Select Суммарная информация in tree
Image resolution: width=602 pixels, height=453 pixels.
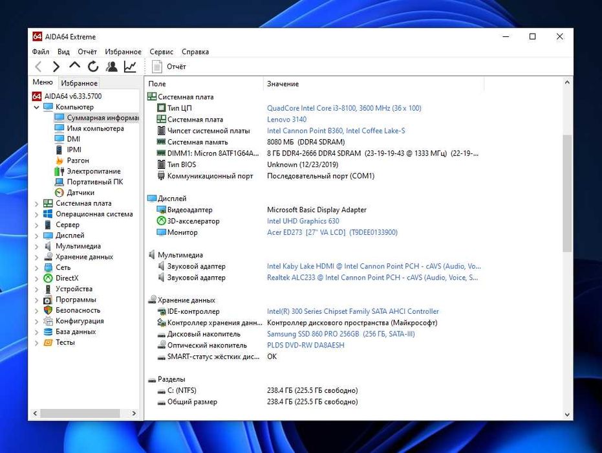(96, 118)
